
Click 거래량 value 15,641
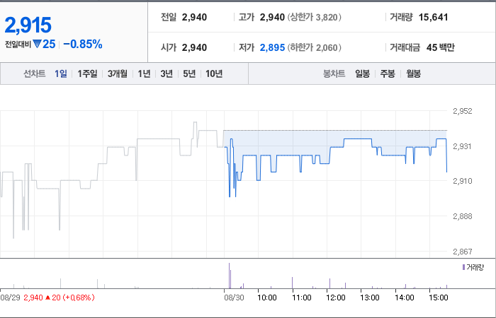[433, 17]
